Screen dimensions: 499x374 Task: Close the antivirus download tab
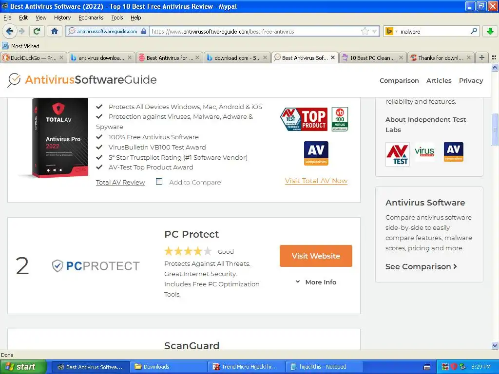[x=130, y=57]
